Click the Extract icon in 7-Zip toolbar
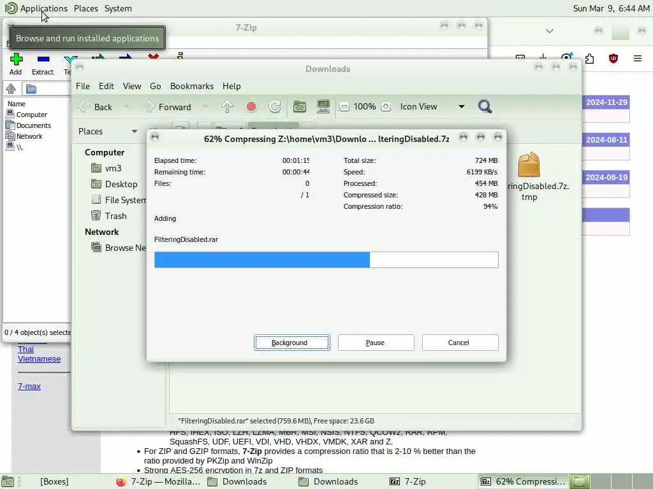This screenshot has width=653, height=489. click(43, 59)
